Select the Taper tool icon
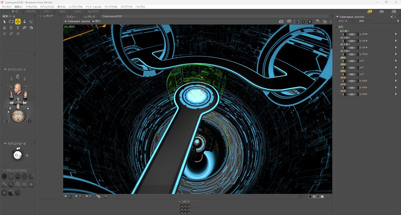Screen dimensions: 401x215 pyautogui.click(x=18, y=27)
